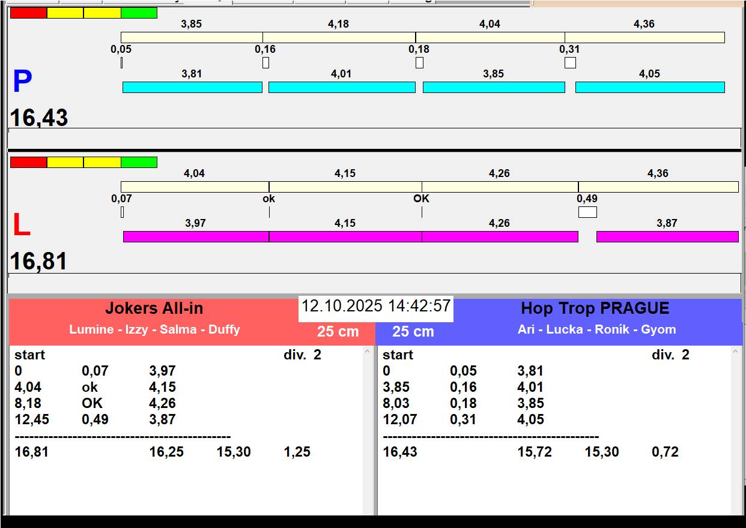Click the 8,18 split in Jokers All-in results
746x528 pixels.
coord(28,403)
